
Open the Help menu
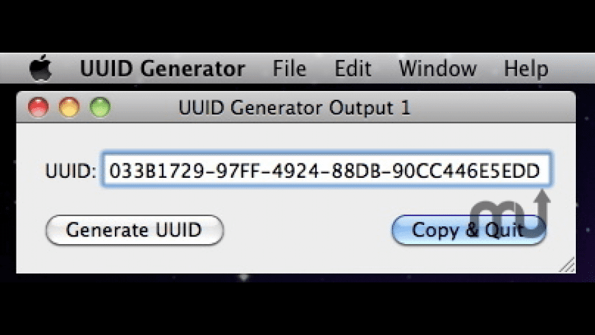(525, 69)
